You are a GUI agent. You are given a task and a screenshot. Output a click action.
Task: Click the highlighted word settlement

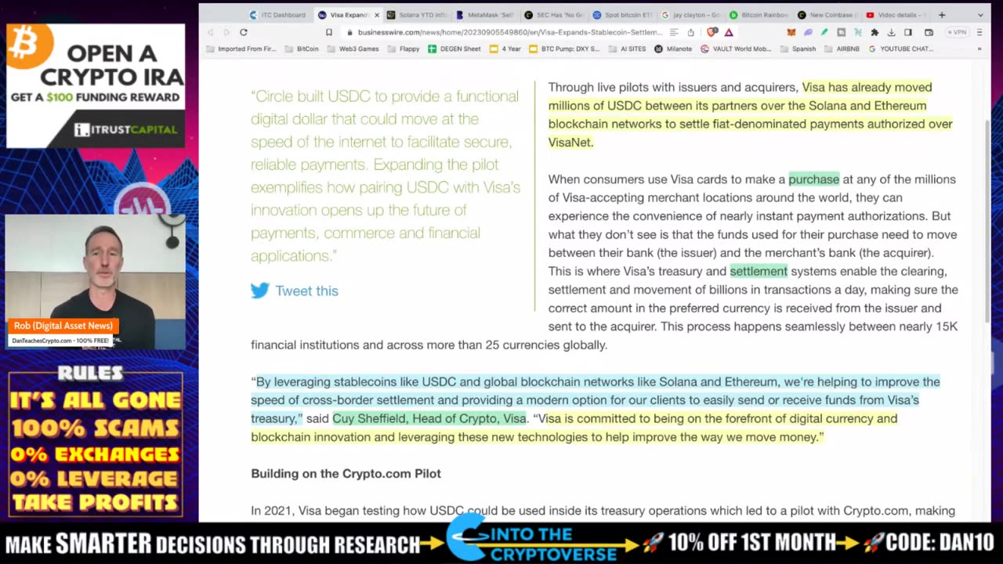coord(759,271)
